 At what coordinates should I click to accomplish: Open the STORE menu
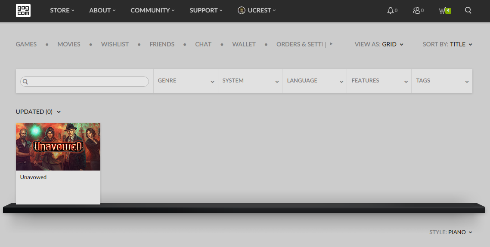(x=62, y=10)
